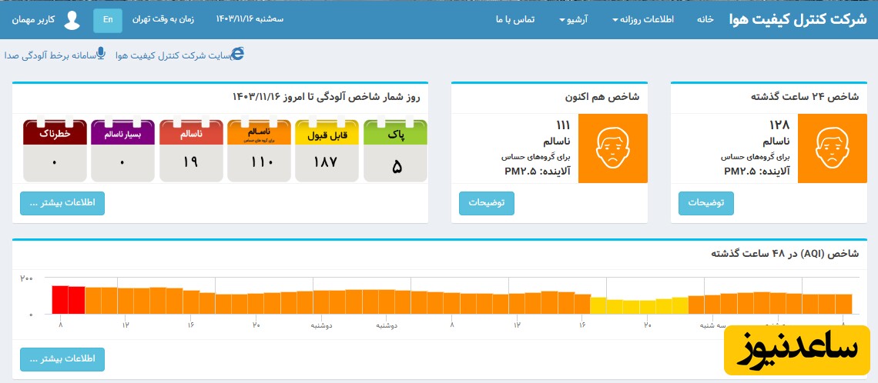Click اطلاعات بیشتر button below calendar tiles

pos(62,203)
